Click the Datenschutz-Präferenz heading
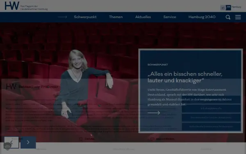 click(38, 87)
